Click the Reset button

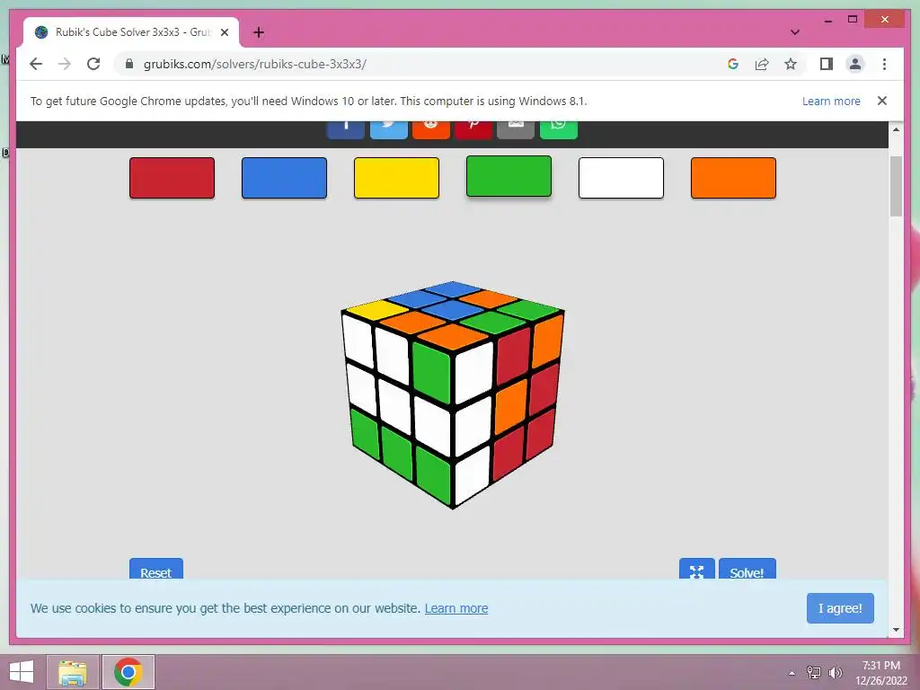coord(156,569)
